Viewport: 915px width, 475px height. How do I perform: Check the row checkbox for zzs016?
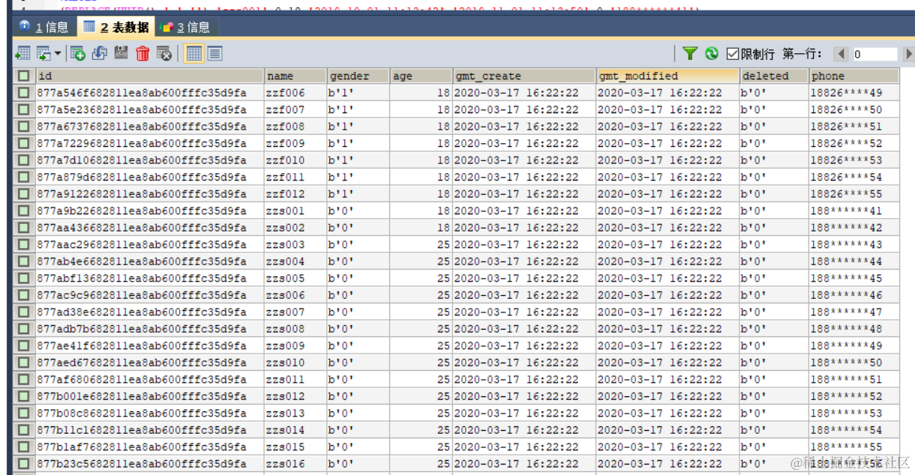point(25,464)
